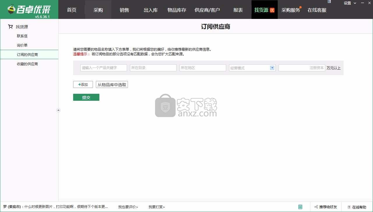Click the 推荐给好友 label
Screen dimensions: 373x212
[328, 207]
